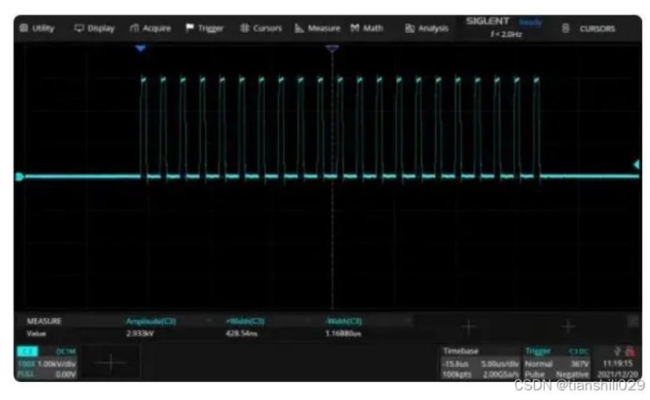650x400 pixels.
Task: Click the 1.16880us width value
Action: tap(343, 333)
